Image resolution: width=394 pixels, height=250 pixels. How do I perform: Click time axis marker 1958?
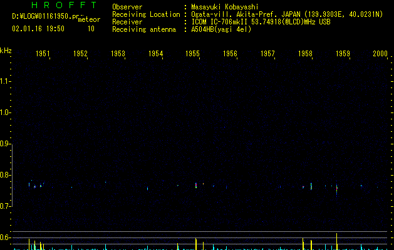(305, 53)
